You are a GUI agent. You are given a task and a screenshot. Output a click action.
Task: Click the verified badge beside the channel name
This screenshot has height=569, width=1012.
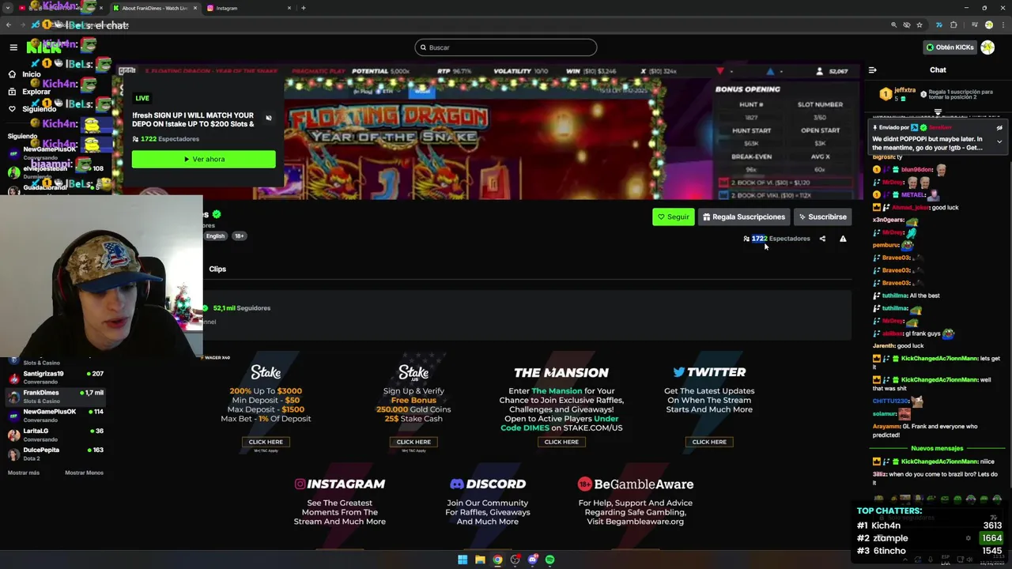(x=217, y=214)
